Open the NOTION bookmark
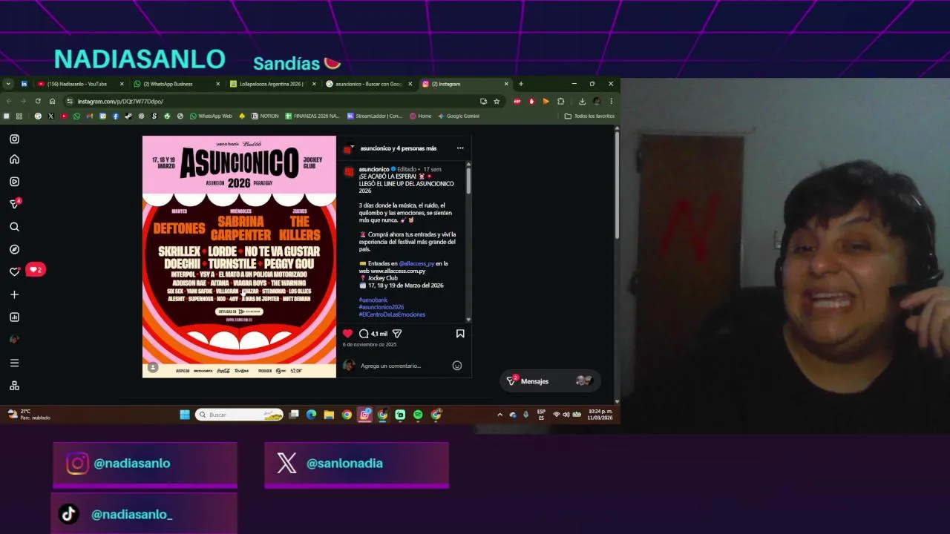This screenshot has height=534, width=950. coord(265,116)
